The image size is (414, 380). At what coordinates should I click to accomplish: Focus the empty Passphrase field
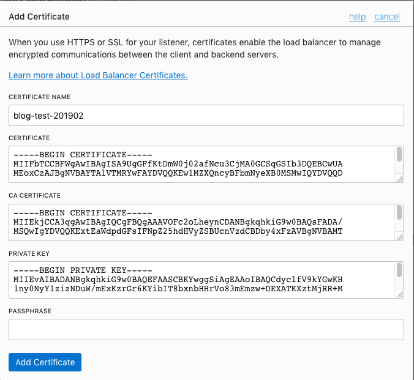pyautogui.click(x=206, y=330)
